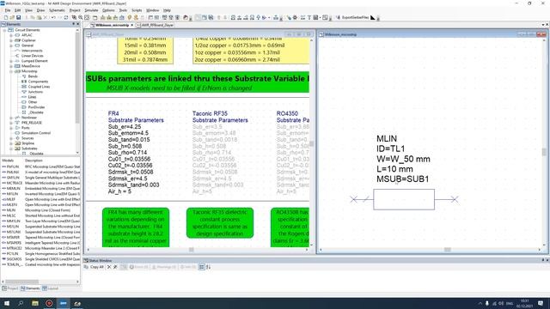
Task: Expand the APLAC tree node
Action: point(11,35)
